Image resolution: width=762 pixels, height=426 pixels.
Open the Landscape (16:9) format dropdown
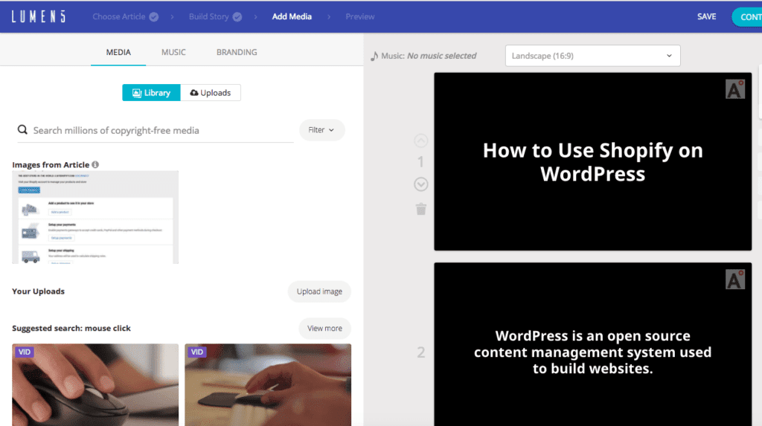coord(592,56)
